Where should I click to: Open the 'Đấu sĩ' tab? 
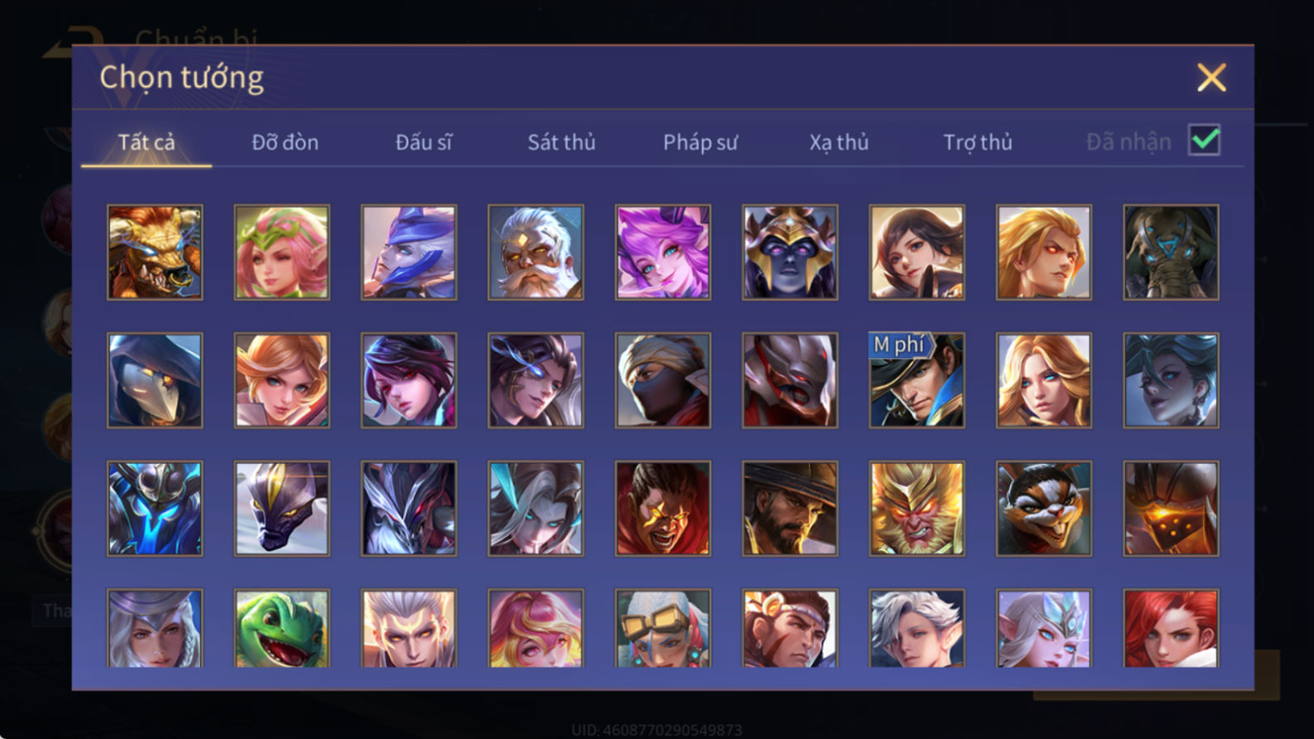(423, 142)
